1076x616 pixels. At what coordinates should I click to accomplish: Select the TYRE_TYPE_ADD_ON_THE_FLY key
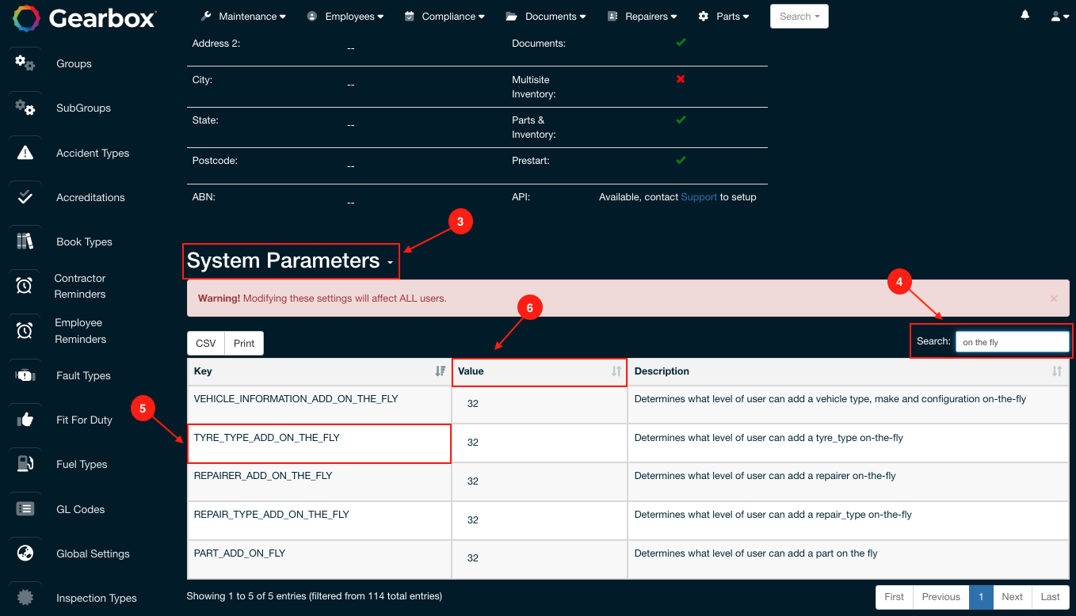coord(266,438)
